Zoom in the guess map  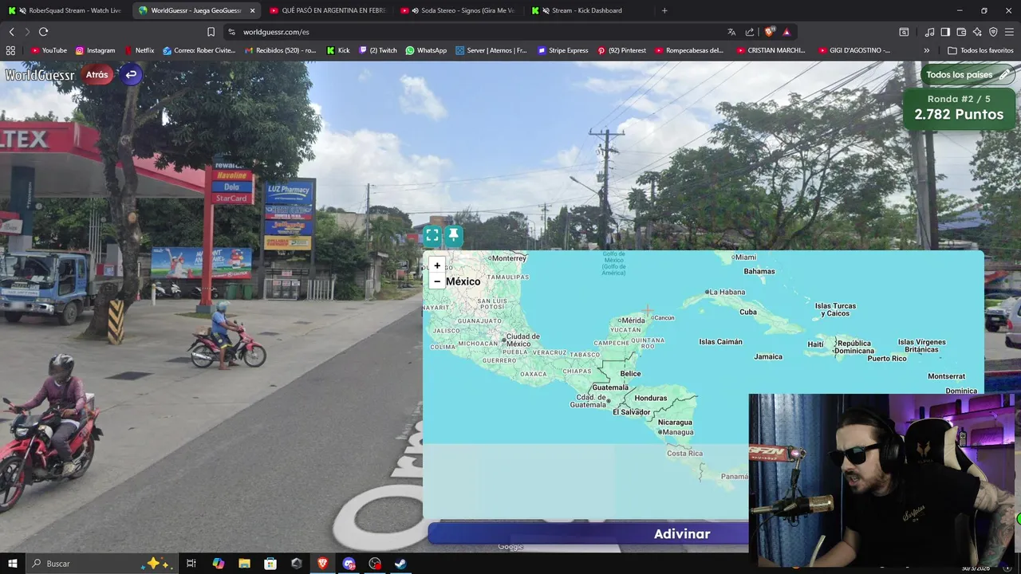(x=437, y=265)
